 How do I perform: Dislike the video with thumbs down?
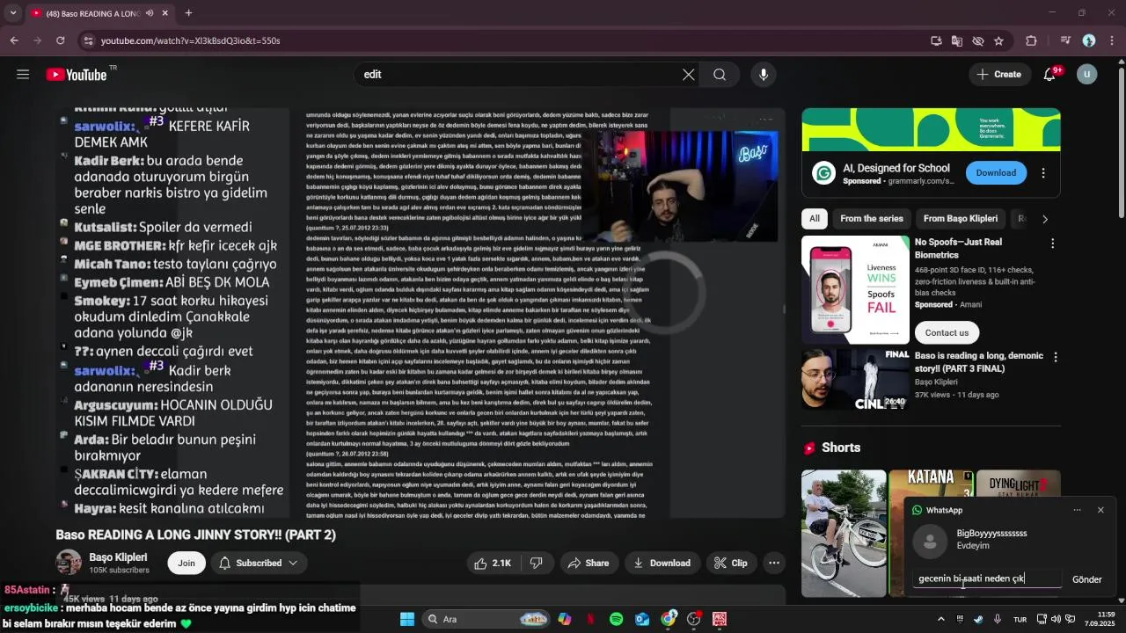tap(536, 564)
